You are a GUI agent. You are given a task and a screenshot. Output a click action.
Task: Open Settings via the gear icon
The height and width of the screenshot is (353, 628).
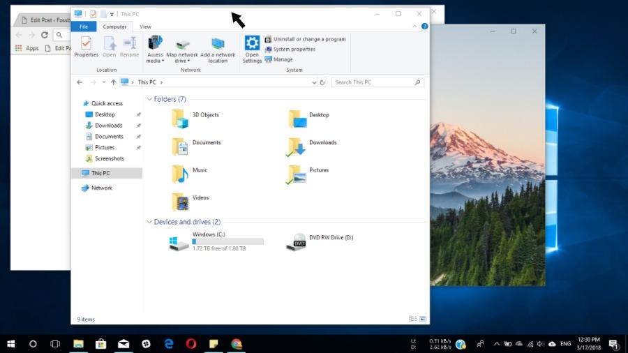(252, 49)
